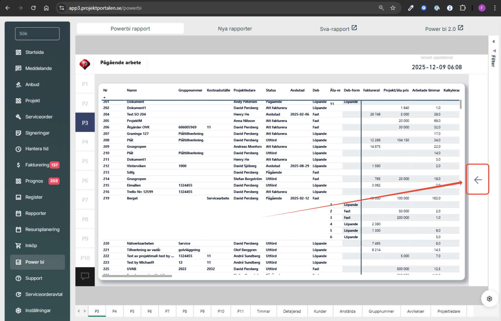This screenshot has height=321, width=501.
Task: Click the Sök search field
Action: pyautogui.click(x=37, y=34)
